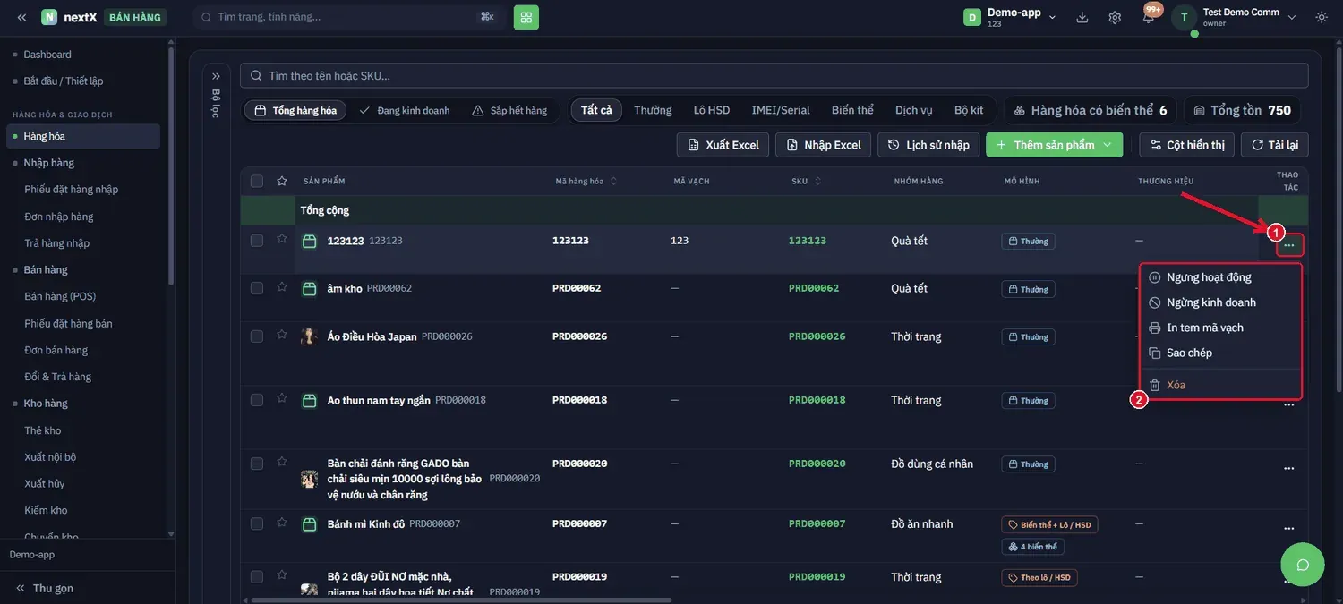1343x604 pixels.
Task: Open Lịch sử nhập history
Action: [x=928, y=145]
